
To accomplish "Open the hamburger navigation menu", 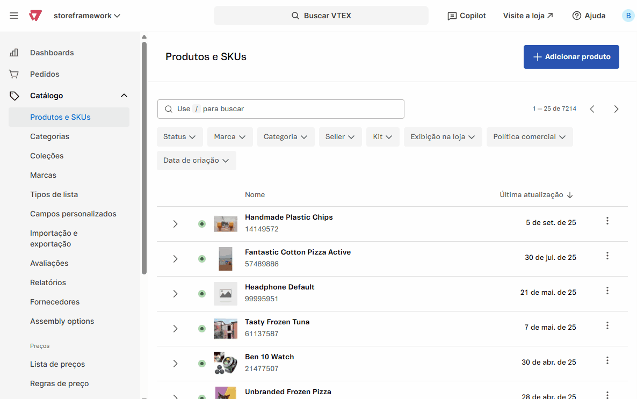I will coord(14,16).
